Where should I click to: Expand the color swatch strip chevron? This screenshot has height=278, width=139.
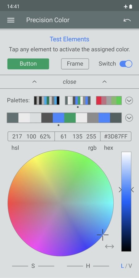click(x=129, y=118)
